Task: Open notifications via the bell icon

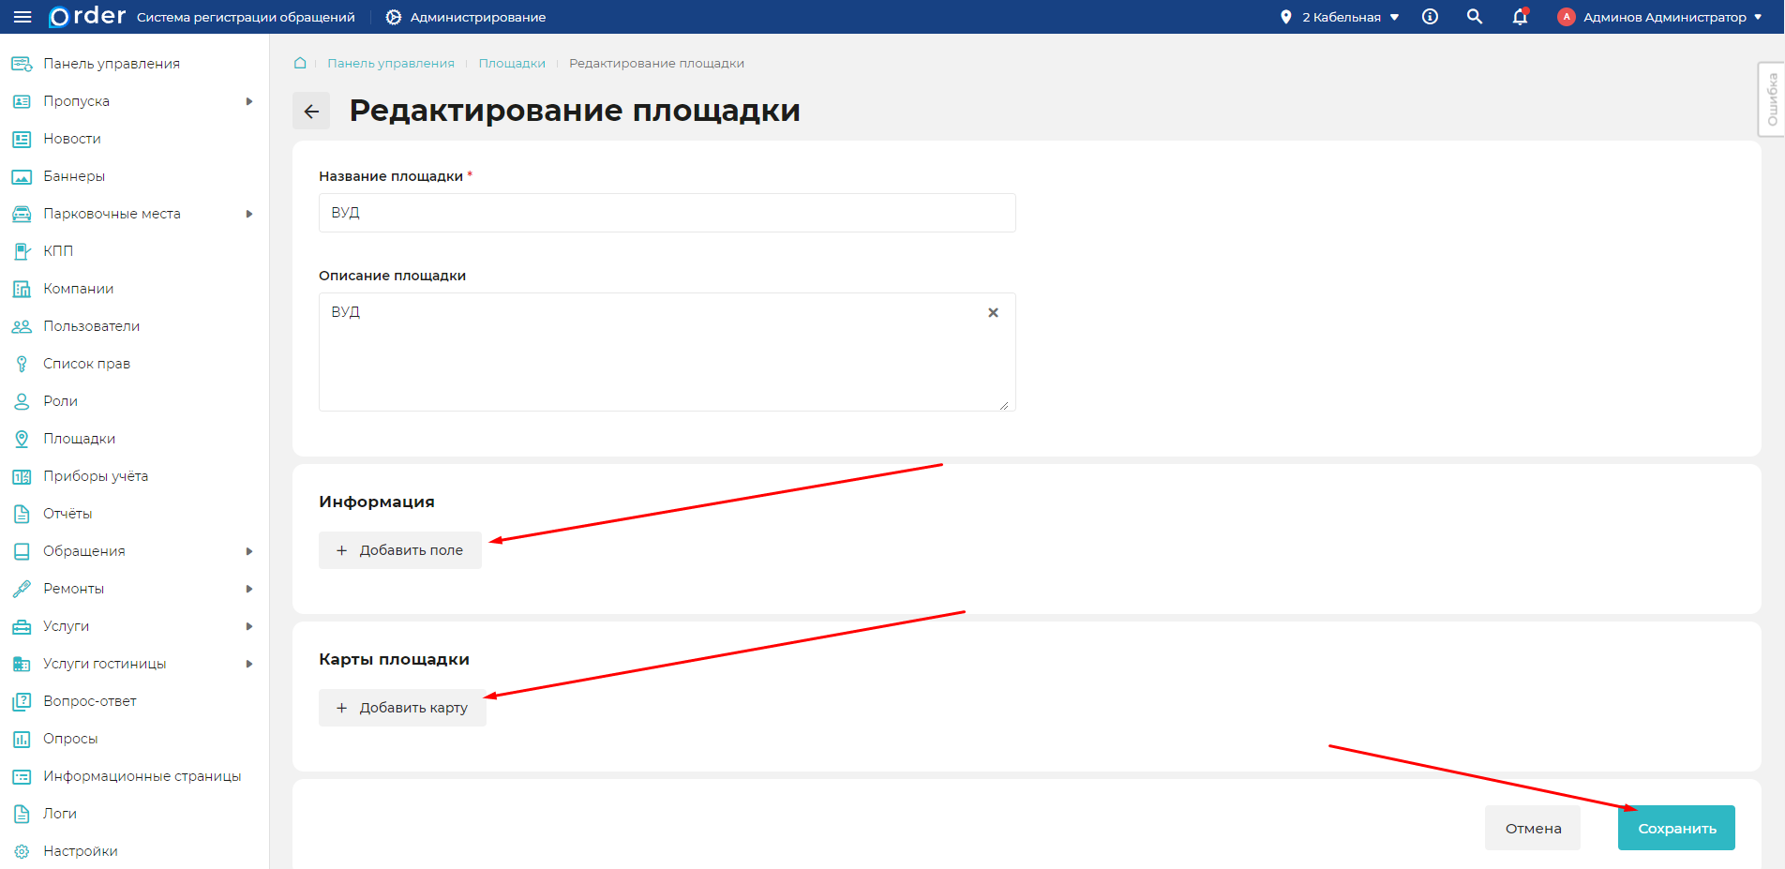Action: 1519,17
